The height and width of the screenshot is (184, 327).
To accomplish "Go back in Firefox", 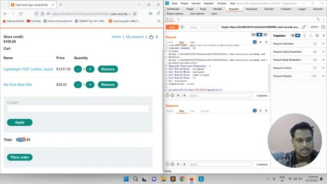I will 6,14.
